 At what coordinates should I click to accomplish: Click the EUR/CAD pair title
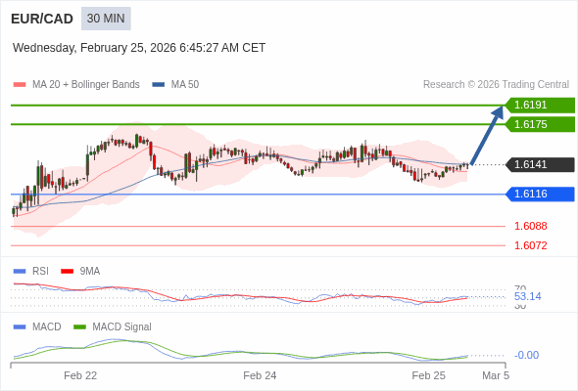point(42,19)
